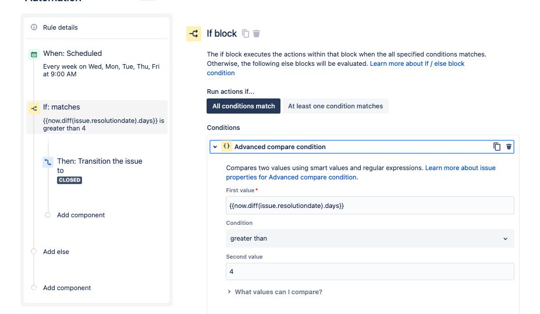540x314 pixels.
Task: Select At least one condition matches
Action: coord(335,106)
